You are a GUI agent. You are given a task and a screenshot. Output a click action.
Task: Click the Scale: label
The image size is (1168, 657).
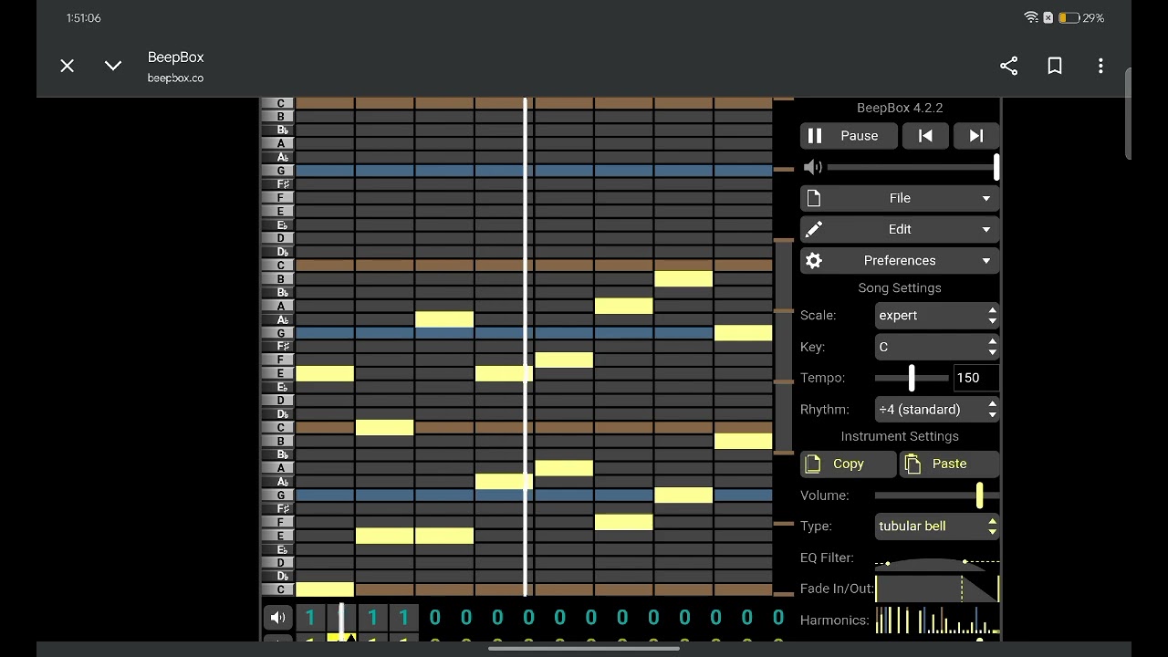818,316
